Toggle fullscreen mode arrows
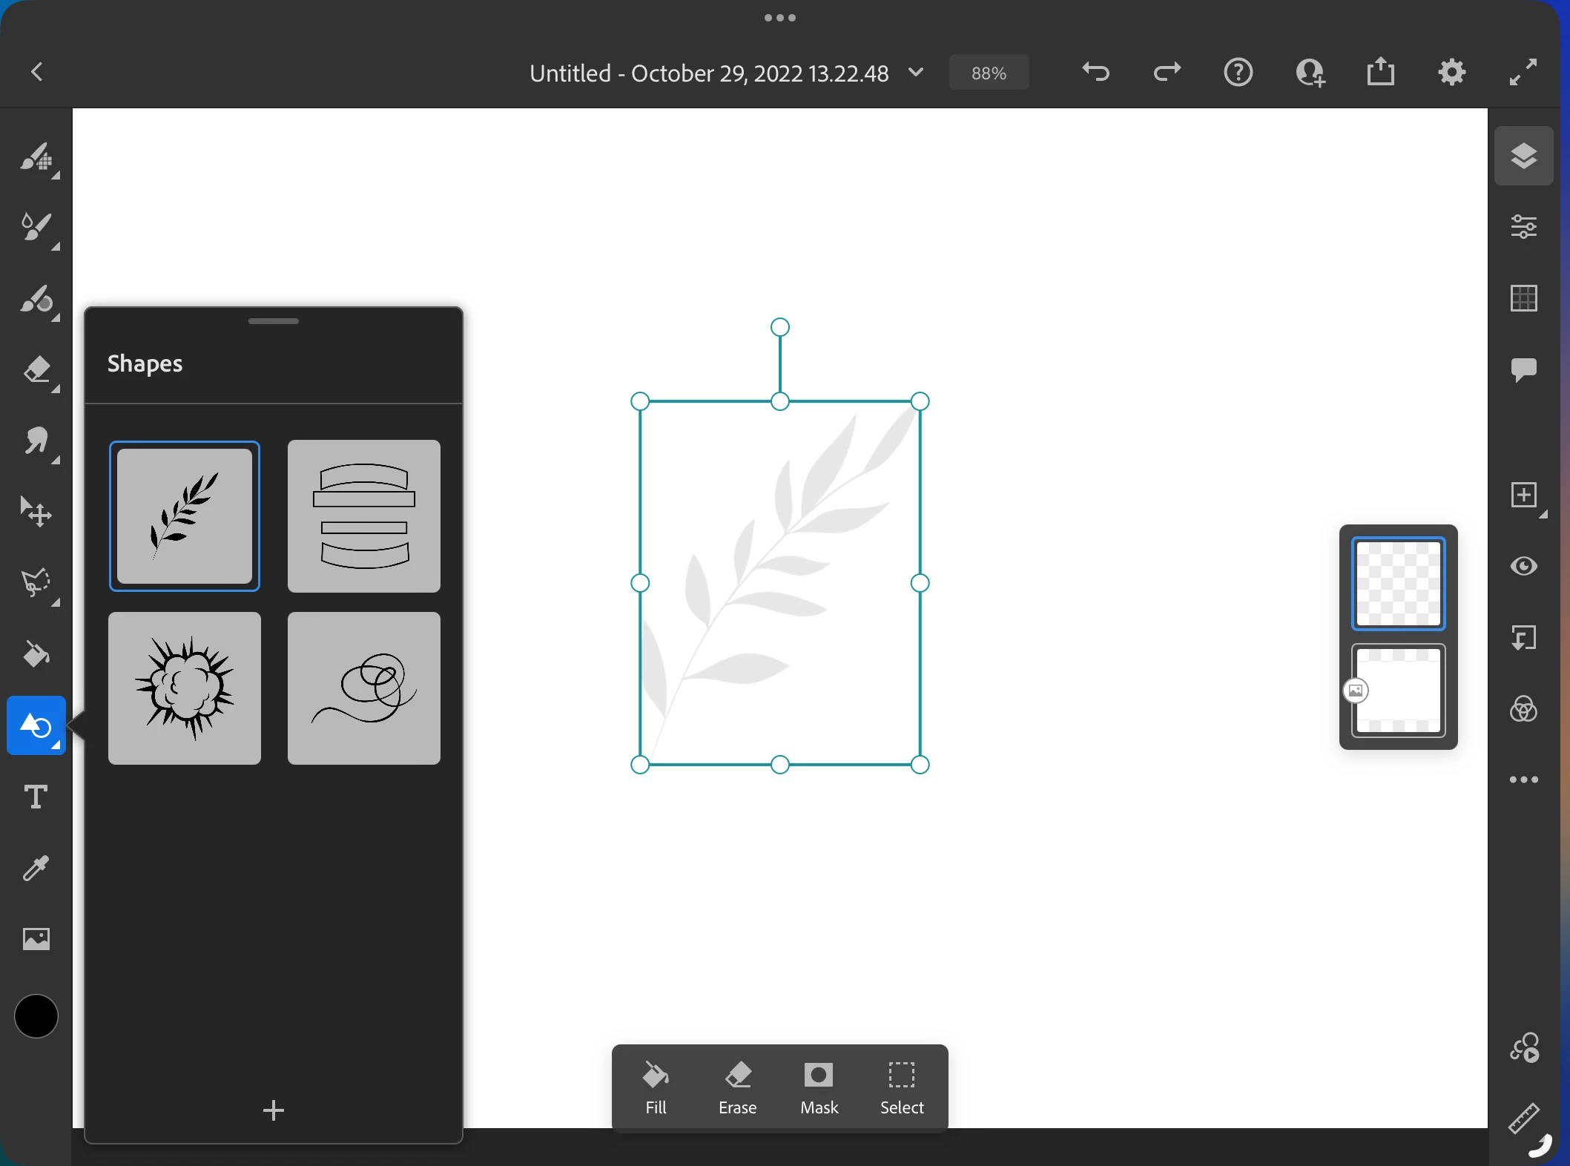 tap(1523, 72)
